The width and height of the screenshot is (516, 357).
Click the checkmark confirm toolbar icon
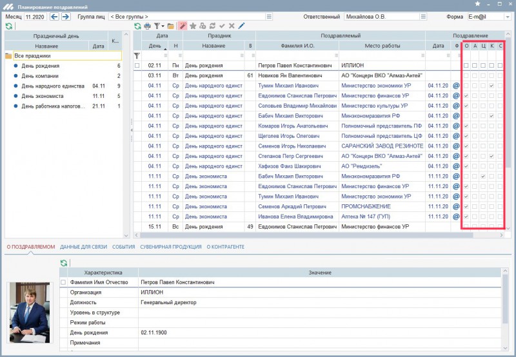click(222, 26)
